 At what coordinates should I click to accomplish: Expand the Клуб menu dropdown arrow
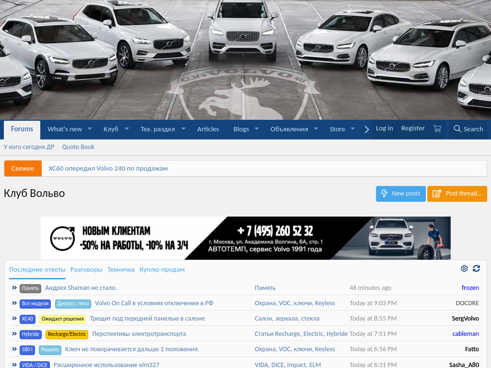[x=127, y=129]
